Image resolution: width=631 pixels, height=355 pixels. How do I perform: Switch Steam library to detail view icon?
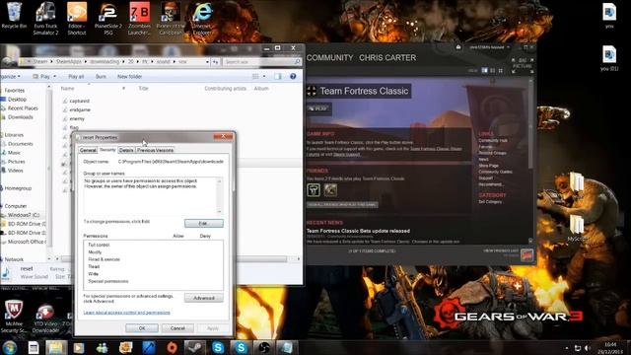[x=484, y=70]
